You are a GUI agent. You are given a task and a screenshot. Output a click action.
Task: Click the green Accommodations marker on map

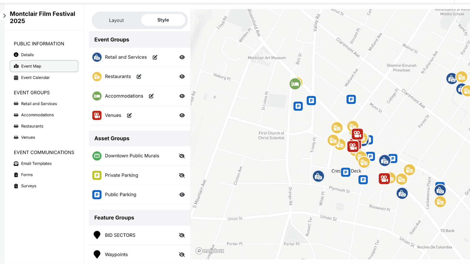click(295, 84)
